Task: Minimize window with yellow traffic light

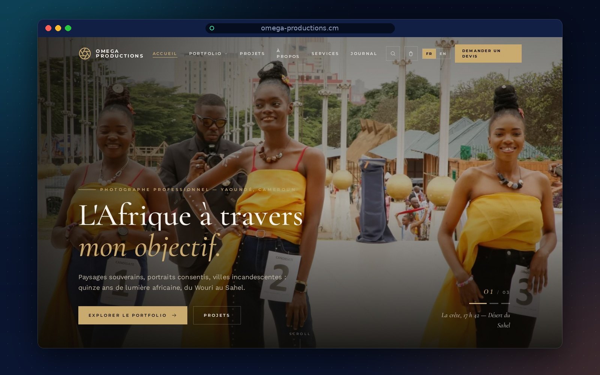Action: click(58, 28)
